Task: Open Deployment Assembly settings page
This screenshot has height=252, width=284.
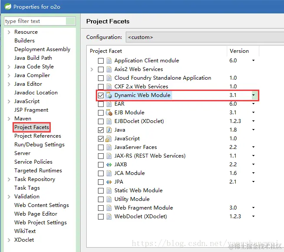Action: tap(42, 49)
